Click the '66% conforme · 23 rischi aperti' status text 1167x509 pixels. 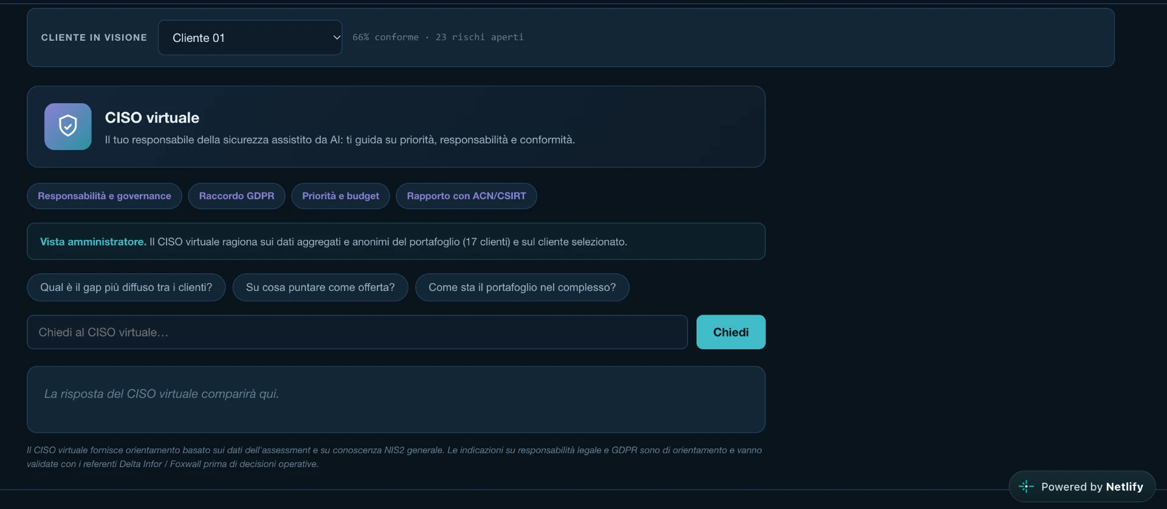pos(438,37)
